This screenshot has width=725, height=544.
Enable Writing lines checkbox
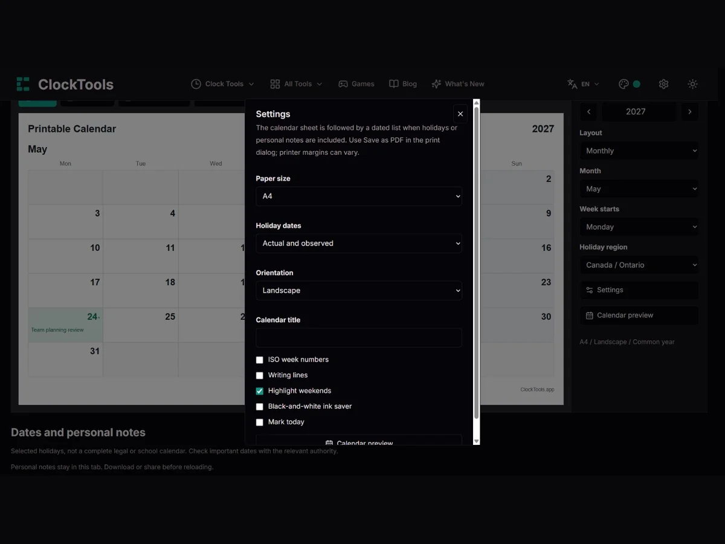(x=260, y=375)
